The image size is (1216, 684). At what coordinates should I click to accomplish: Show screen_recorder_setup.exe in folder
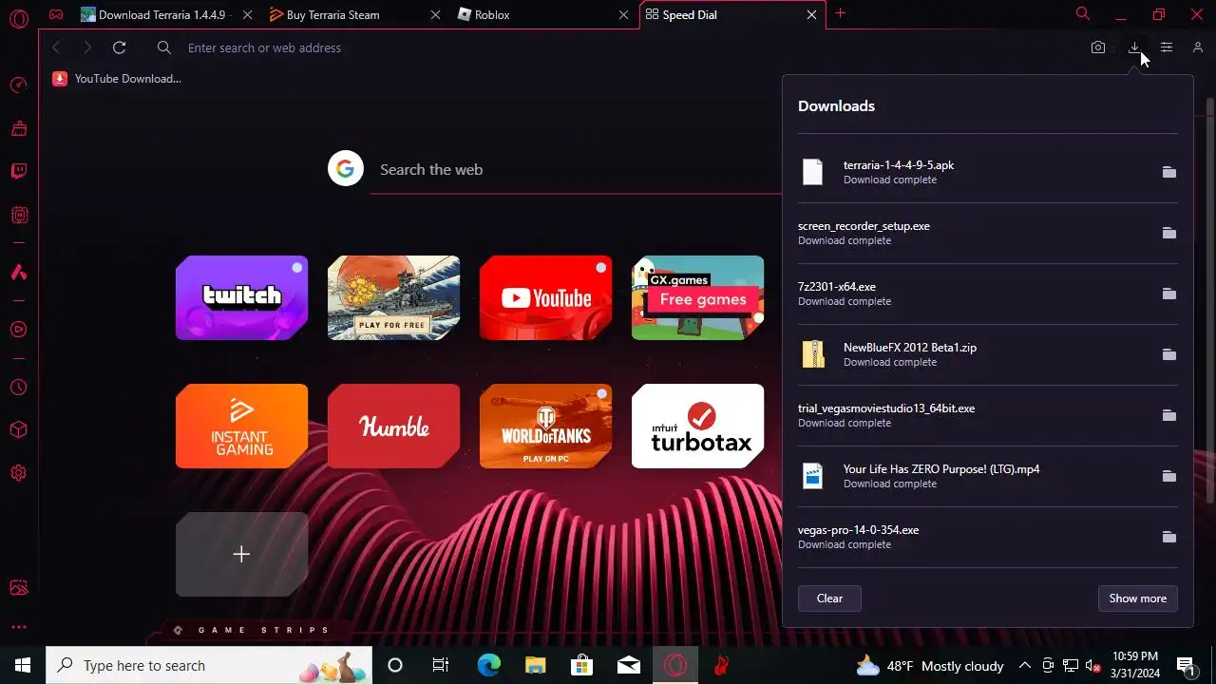tap(1169, 233)
